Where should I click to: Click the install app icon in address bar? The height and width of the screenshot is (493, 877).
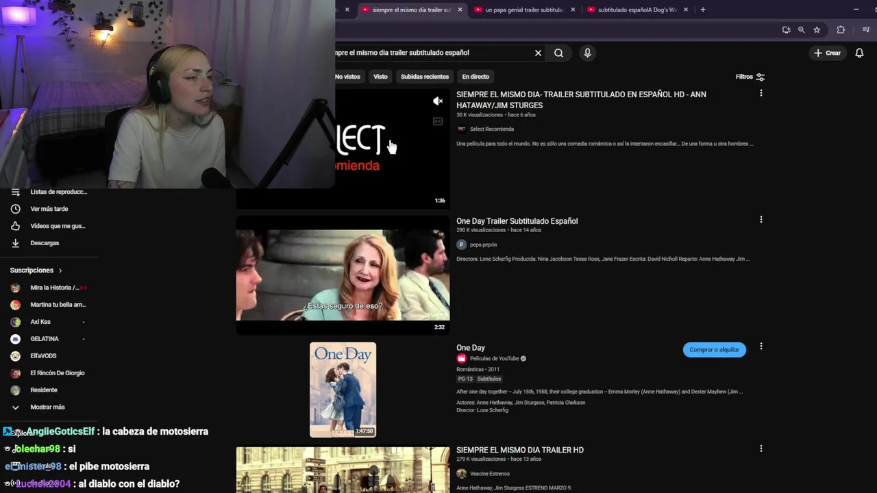(786, 30)
